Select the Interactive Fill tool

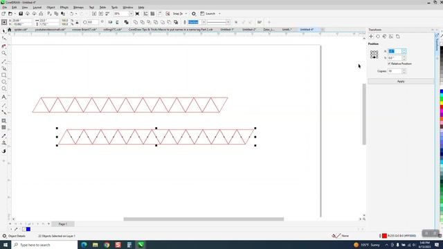pos(3,143)
